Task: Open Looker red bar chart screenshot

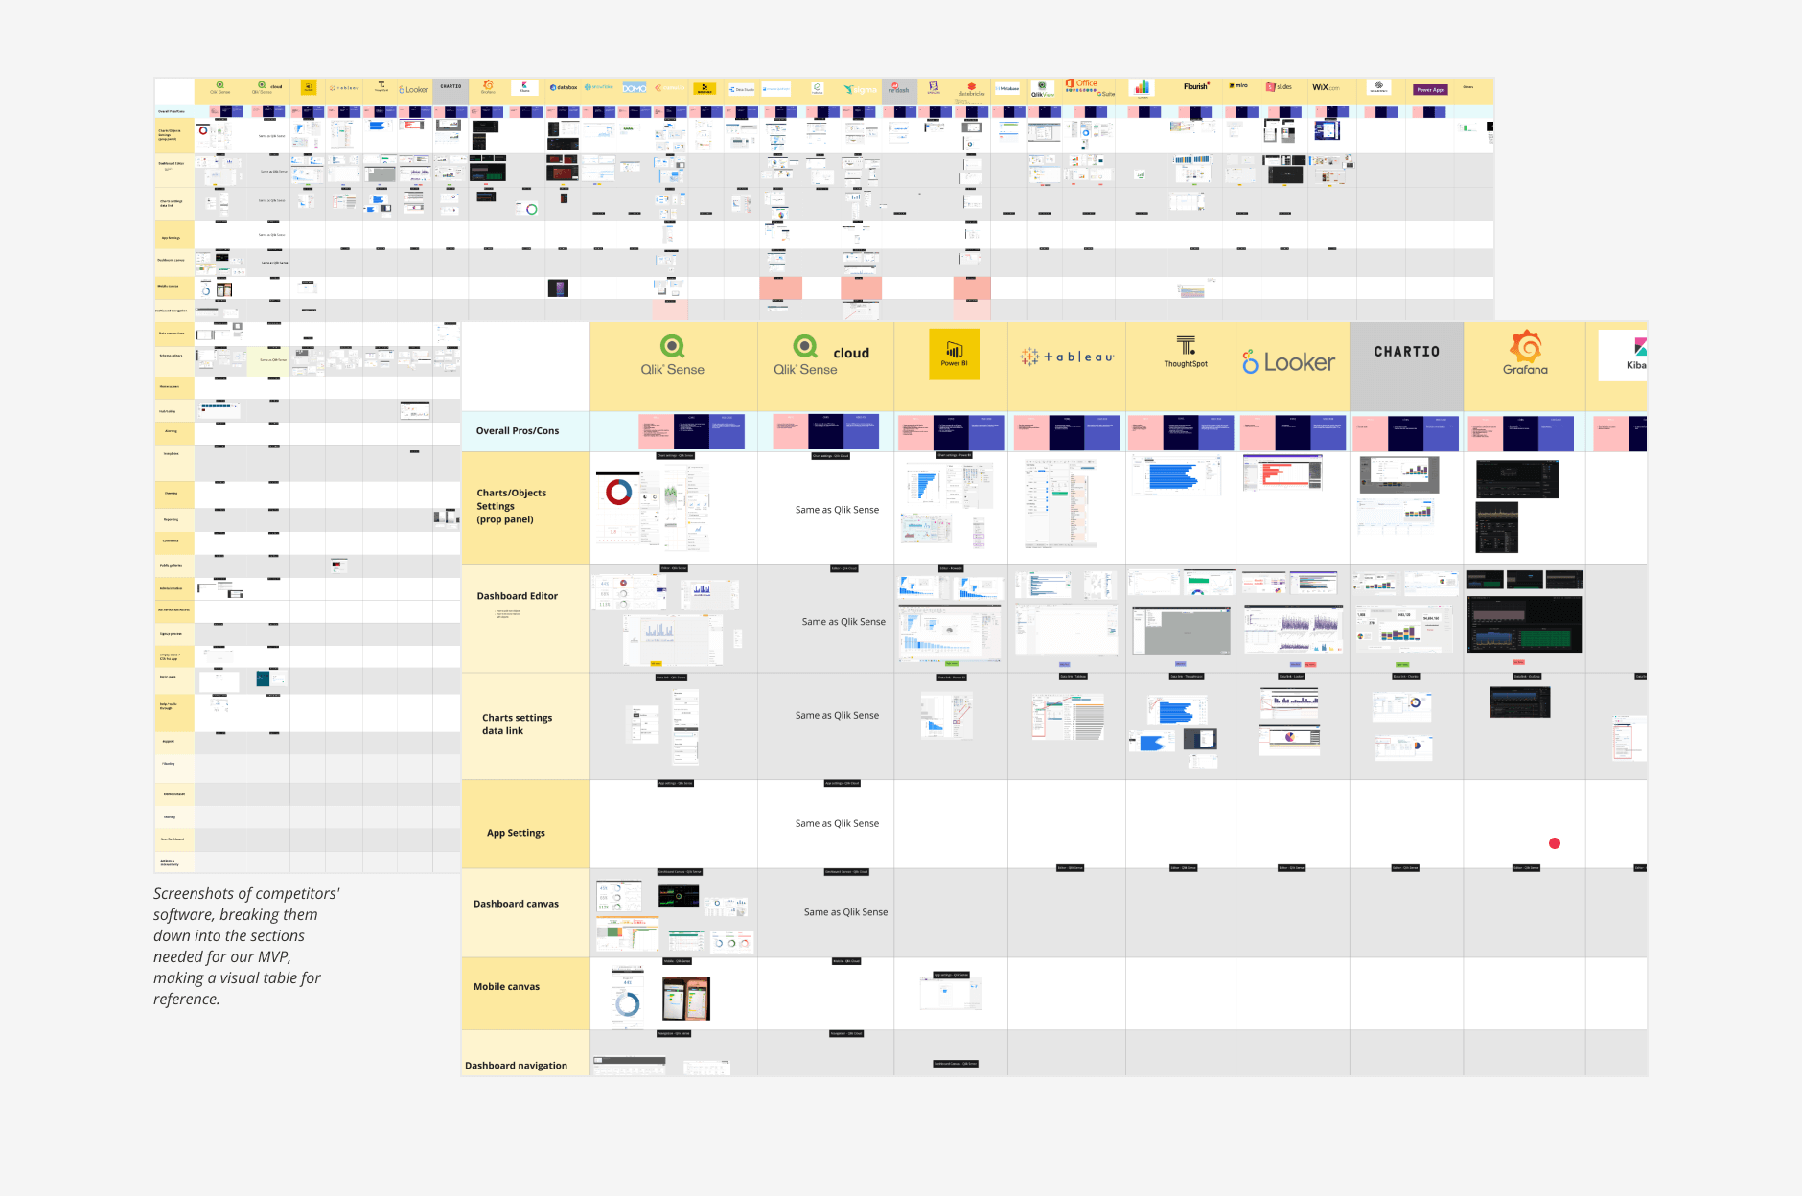Action: (x=1282, y=472)
